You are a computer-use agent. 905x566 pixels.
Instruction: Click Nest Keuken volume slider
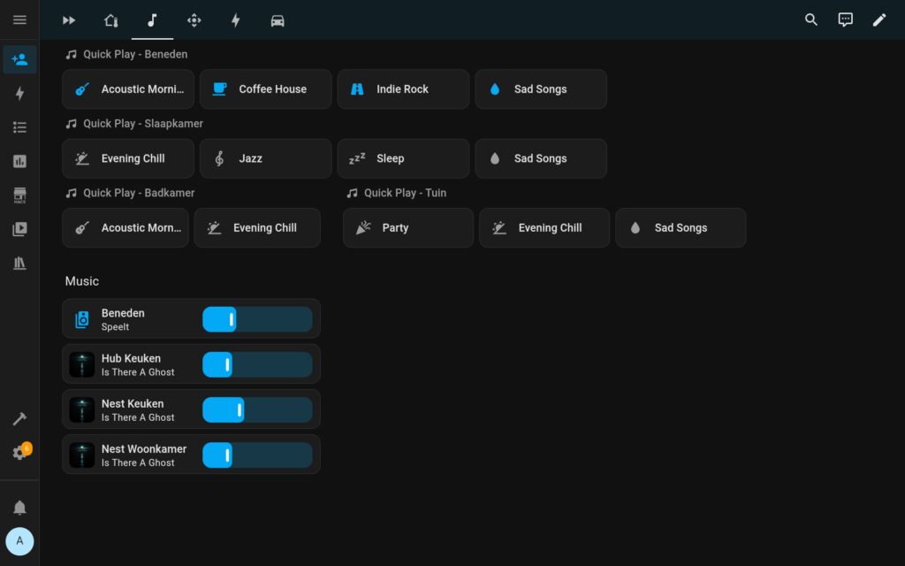pos(257,409)
